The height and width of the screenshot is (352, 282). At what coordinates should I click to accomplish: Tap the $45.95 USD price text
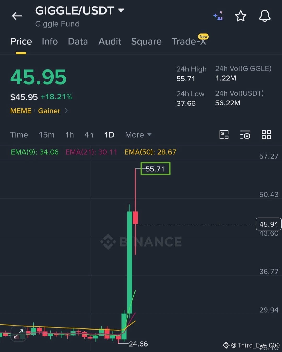(x=24, y=97)
